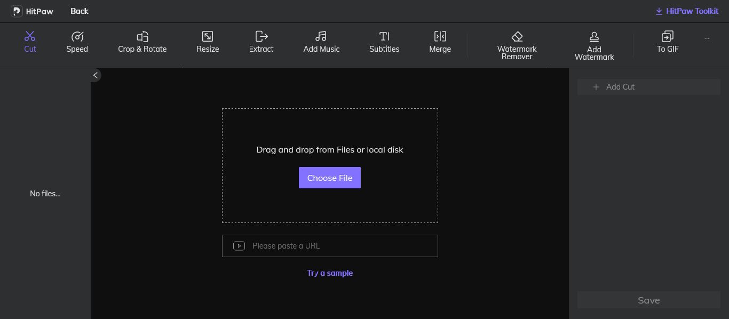Open the Watermark Remover tool

[517, 45]
